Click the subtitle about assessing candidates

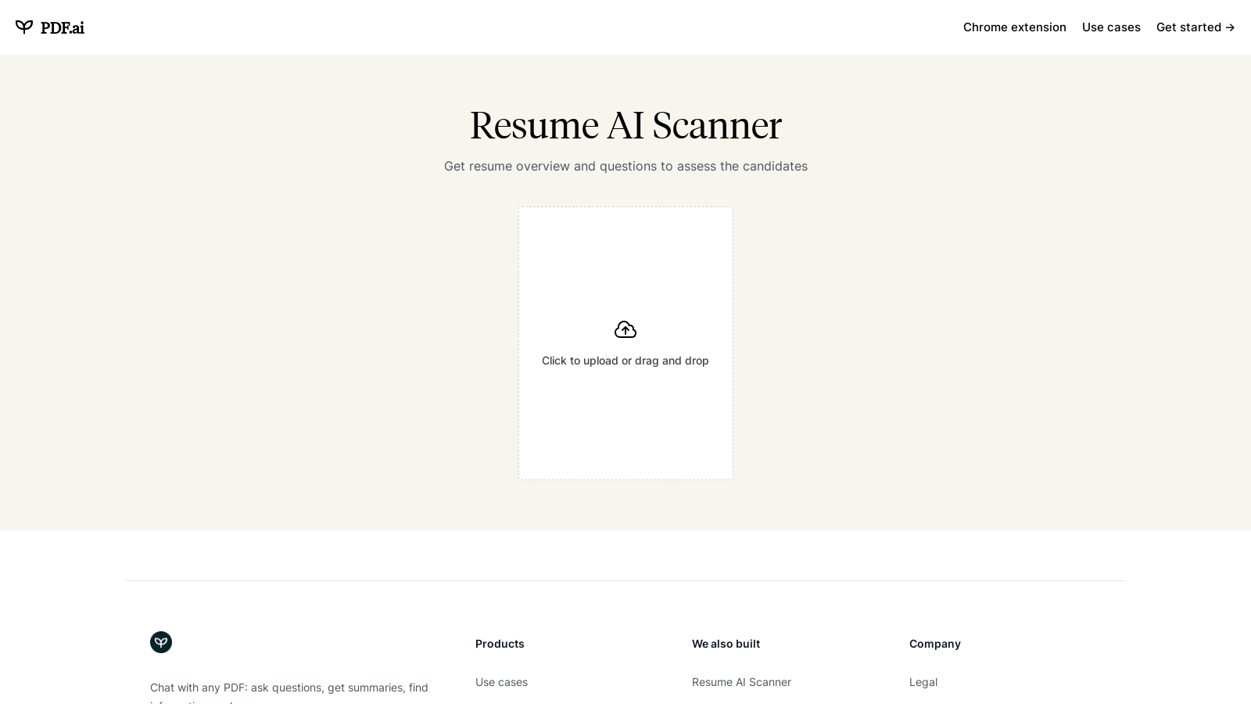pyautogui.click(x=625, y=166)
